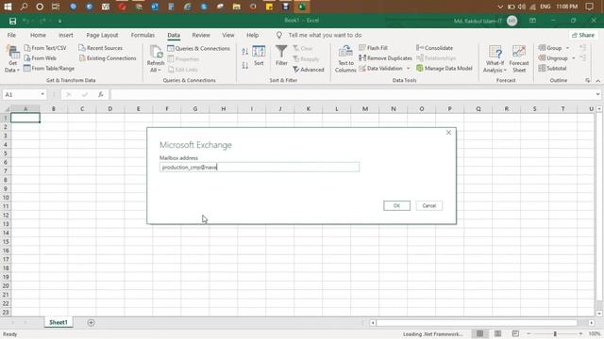Select column D header
The height and width of the screenshot is (339, 604).
(110, 109)
